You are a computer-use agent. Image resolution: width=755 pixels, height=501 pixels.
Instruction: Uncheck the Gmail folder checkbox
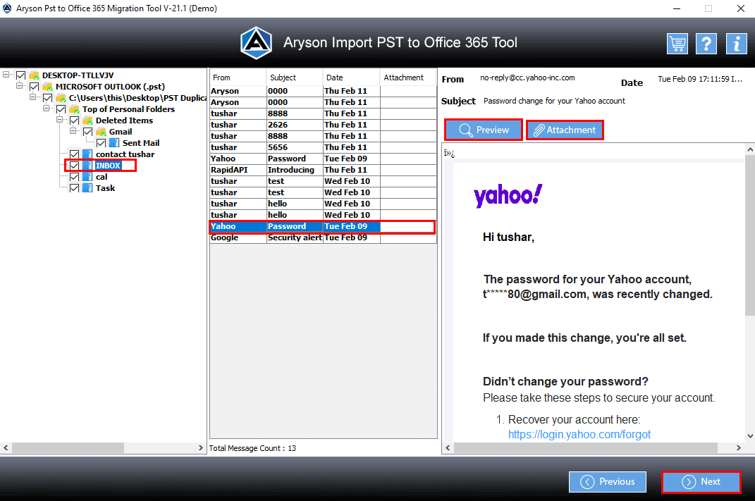click(x=88, y=132)
